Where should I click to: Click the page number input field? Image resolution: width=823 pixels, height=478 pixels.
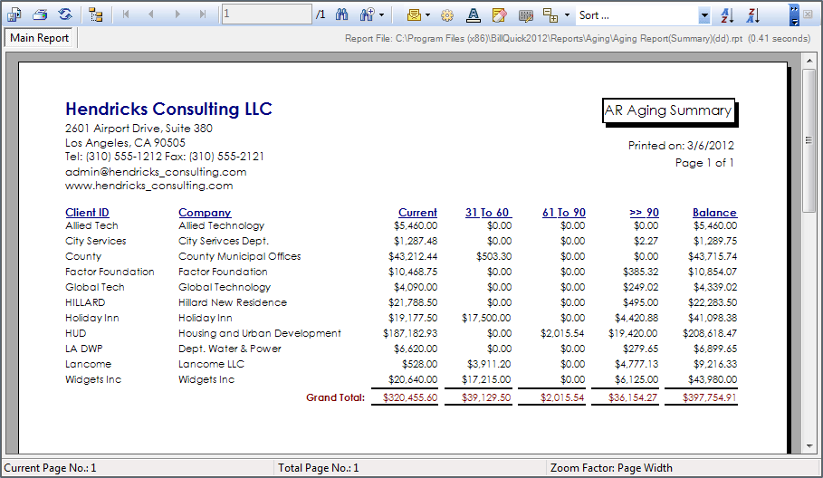coord(266,14)
